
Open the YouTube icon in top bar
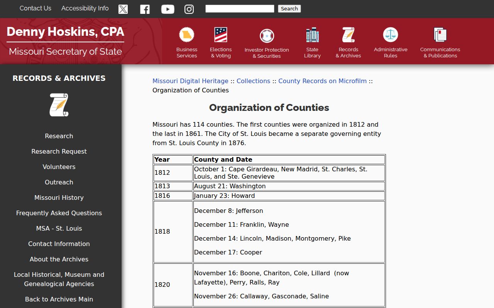pyautogui.click(x=167, y=9)
